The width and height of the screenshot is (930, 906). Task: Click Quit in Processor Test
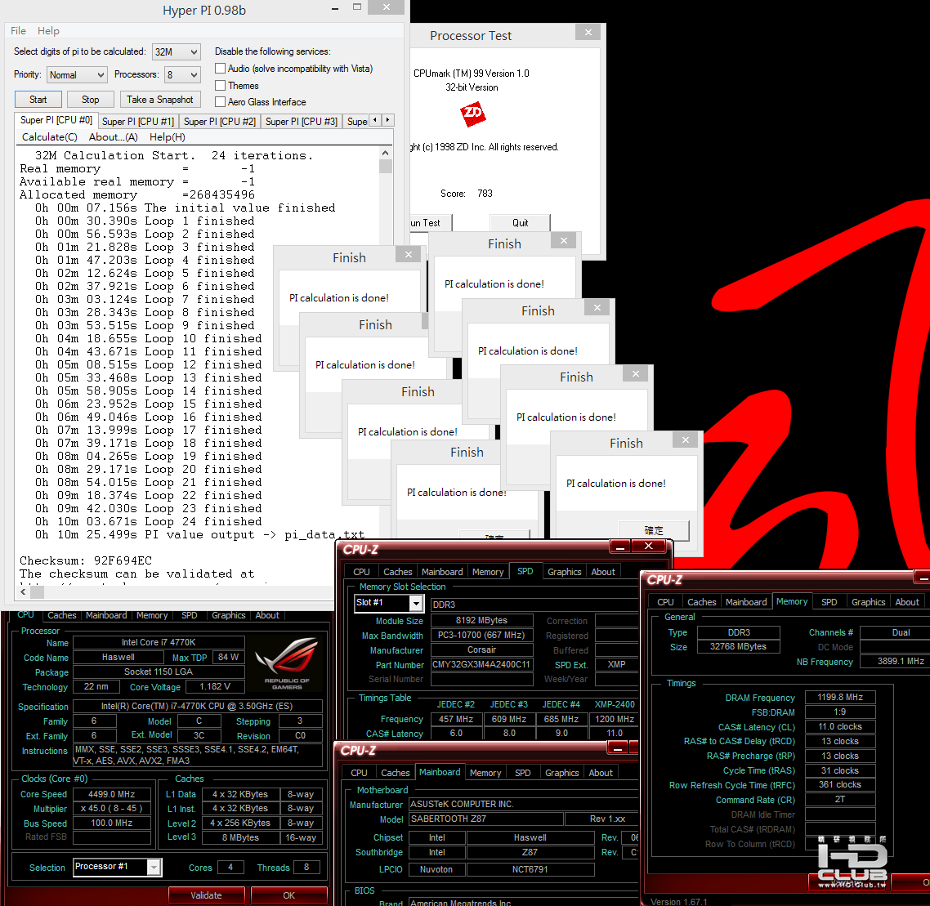[x=520, y=223]
